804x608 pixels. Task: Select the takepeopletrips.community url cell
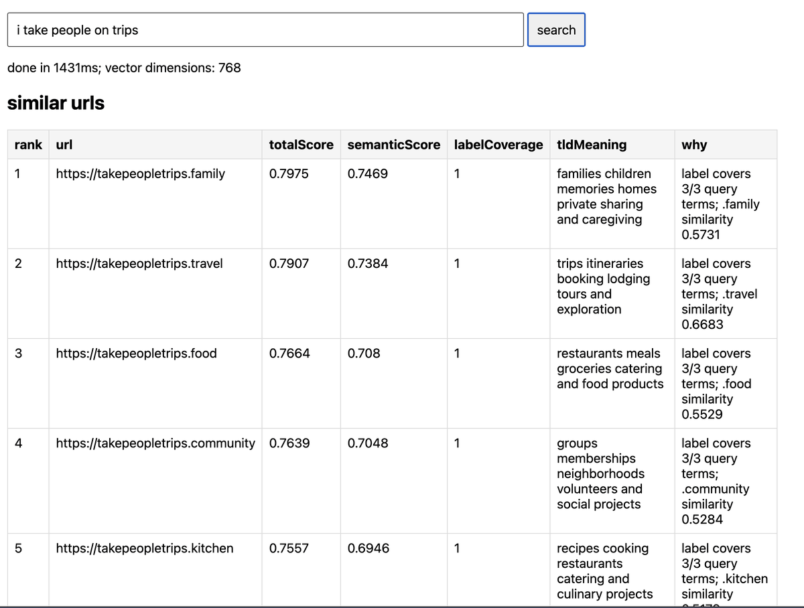[155, 481]
